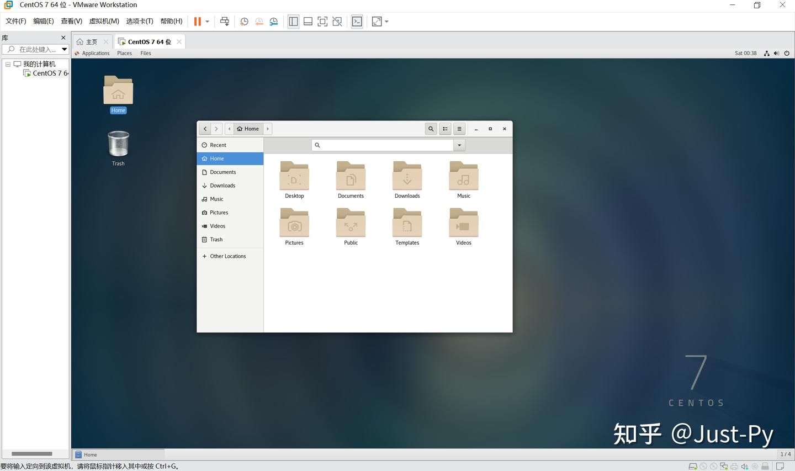Open the GNOME power menu icon
This screenshot has height=471, width=795.
pos(787,53)
